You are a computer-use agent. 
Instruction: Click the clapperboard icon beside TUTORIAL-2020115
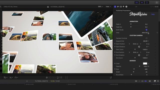tap(48, 7)
